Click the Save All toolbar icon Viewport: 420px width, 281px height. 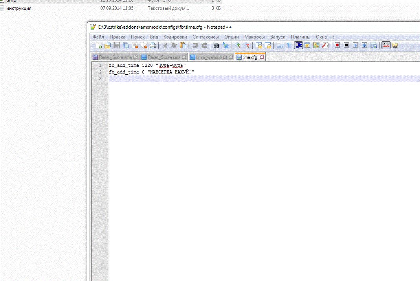(126, 45)
